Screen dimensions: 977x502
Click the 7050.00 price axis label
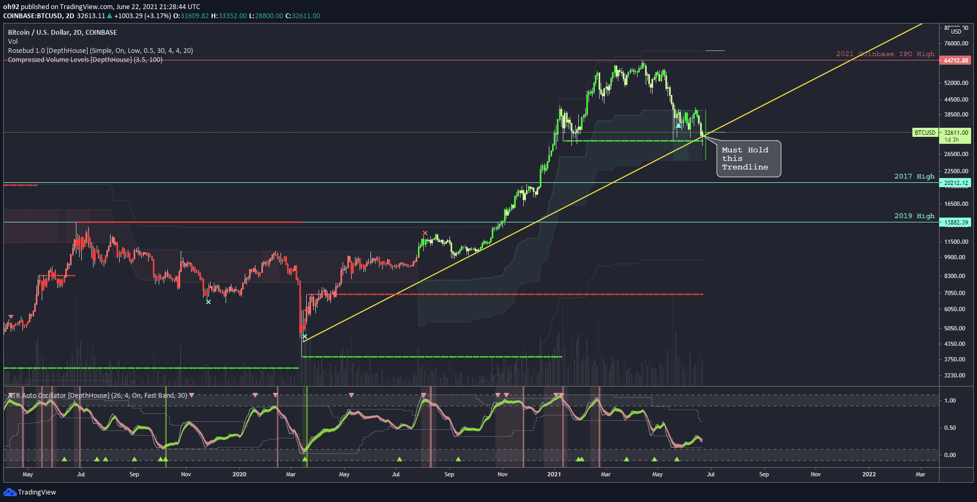(x=955, y=293)
